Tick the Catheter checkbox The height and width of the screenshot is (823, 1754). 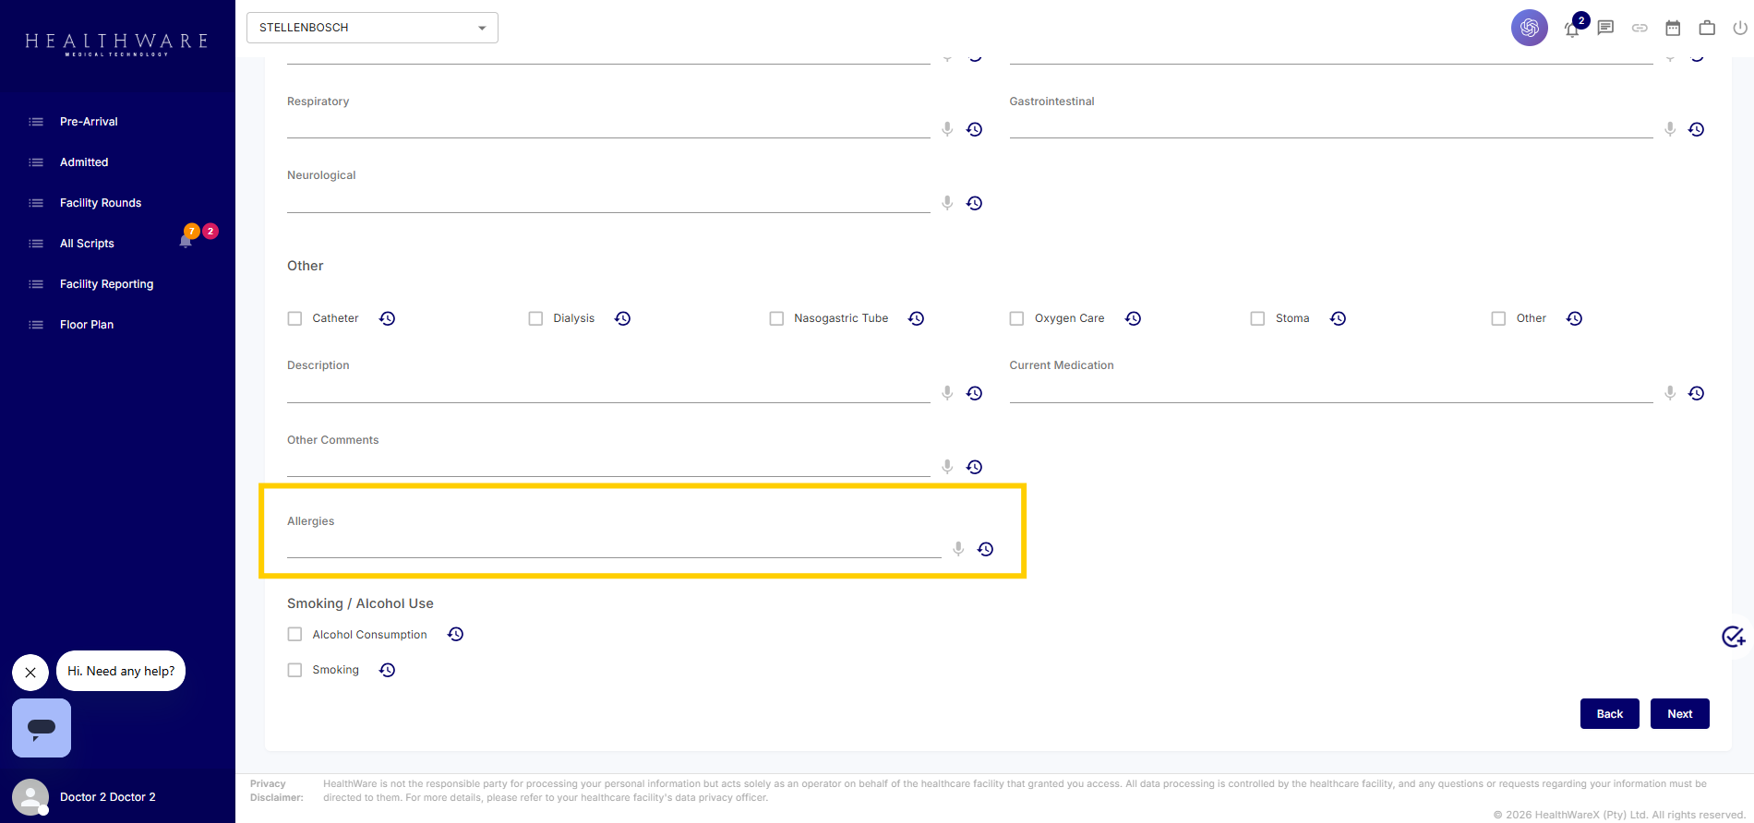tap(294, 318)
